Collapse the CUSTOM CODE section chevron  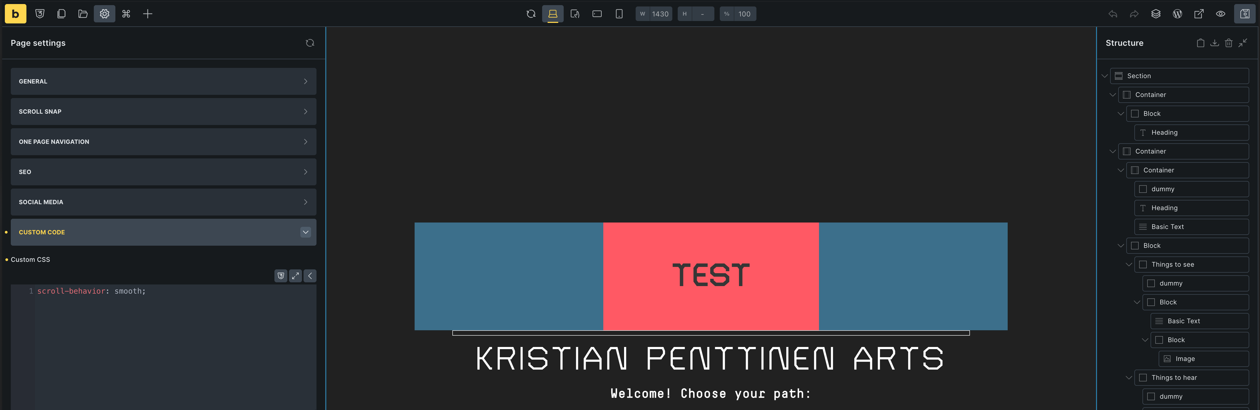(x=306, y=232)
